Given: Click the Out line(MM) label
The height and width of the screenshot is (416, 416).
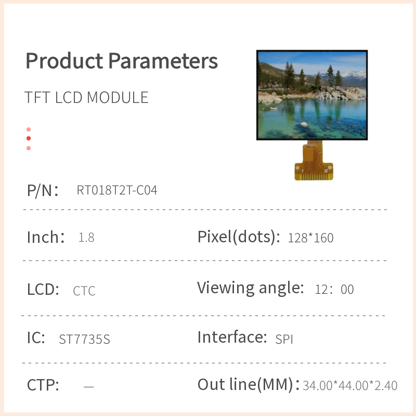Looking at the screenshot, I should [x=246, y=385].
